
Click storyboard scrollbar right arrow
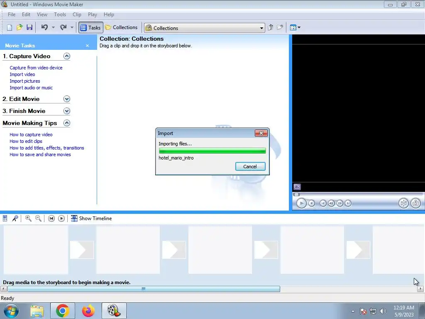(420, 289)
